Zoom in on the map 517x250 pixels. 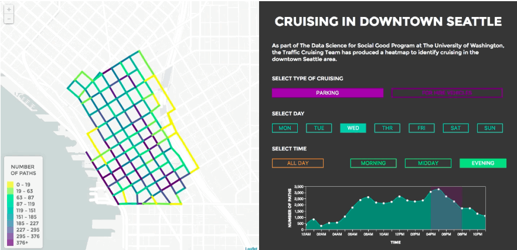9,10
